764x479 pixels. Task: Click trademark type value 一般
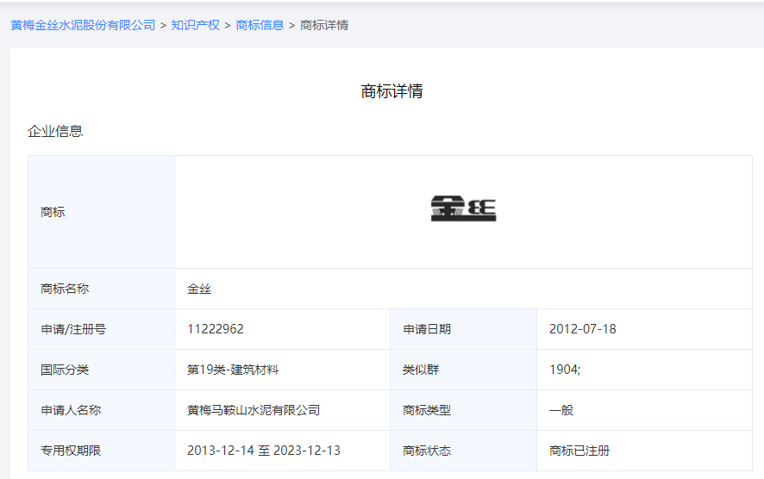coord(561,410)
